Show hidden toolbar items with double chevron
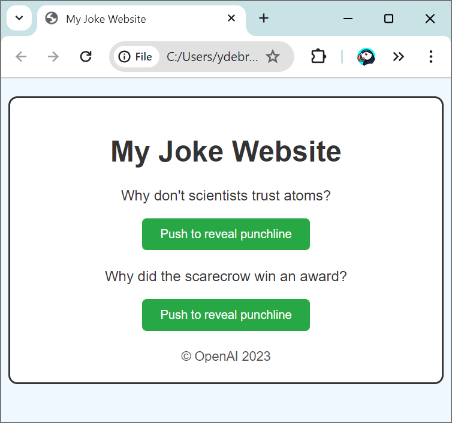 click(399, 57)
